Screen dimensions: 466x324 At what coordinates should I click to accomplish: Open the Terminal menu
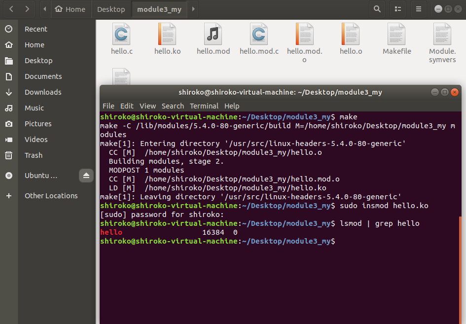coord(204,106)
